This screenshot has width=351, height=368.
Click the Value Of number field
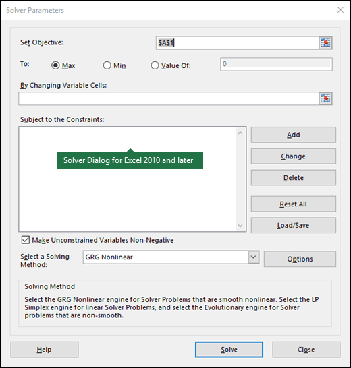[276, 64]
